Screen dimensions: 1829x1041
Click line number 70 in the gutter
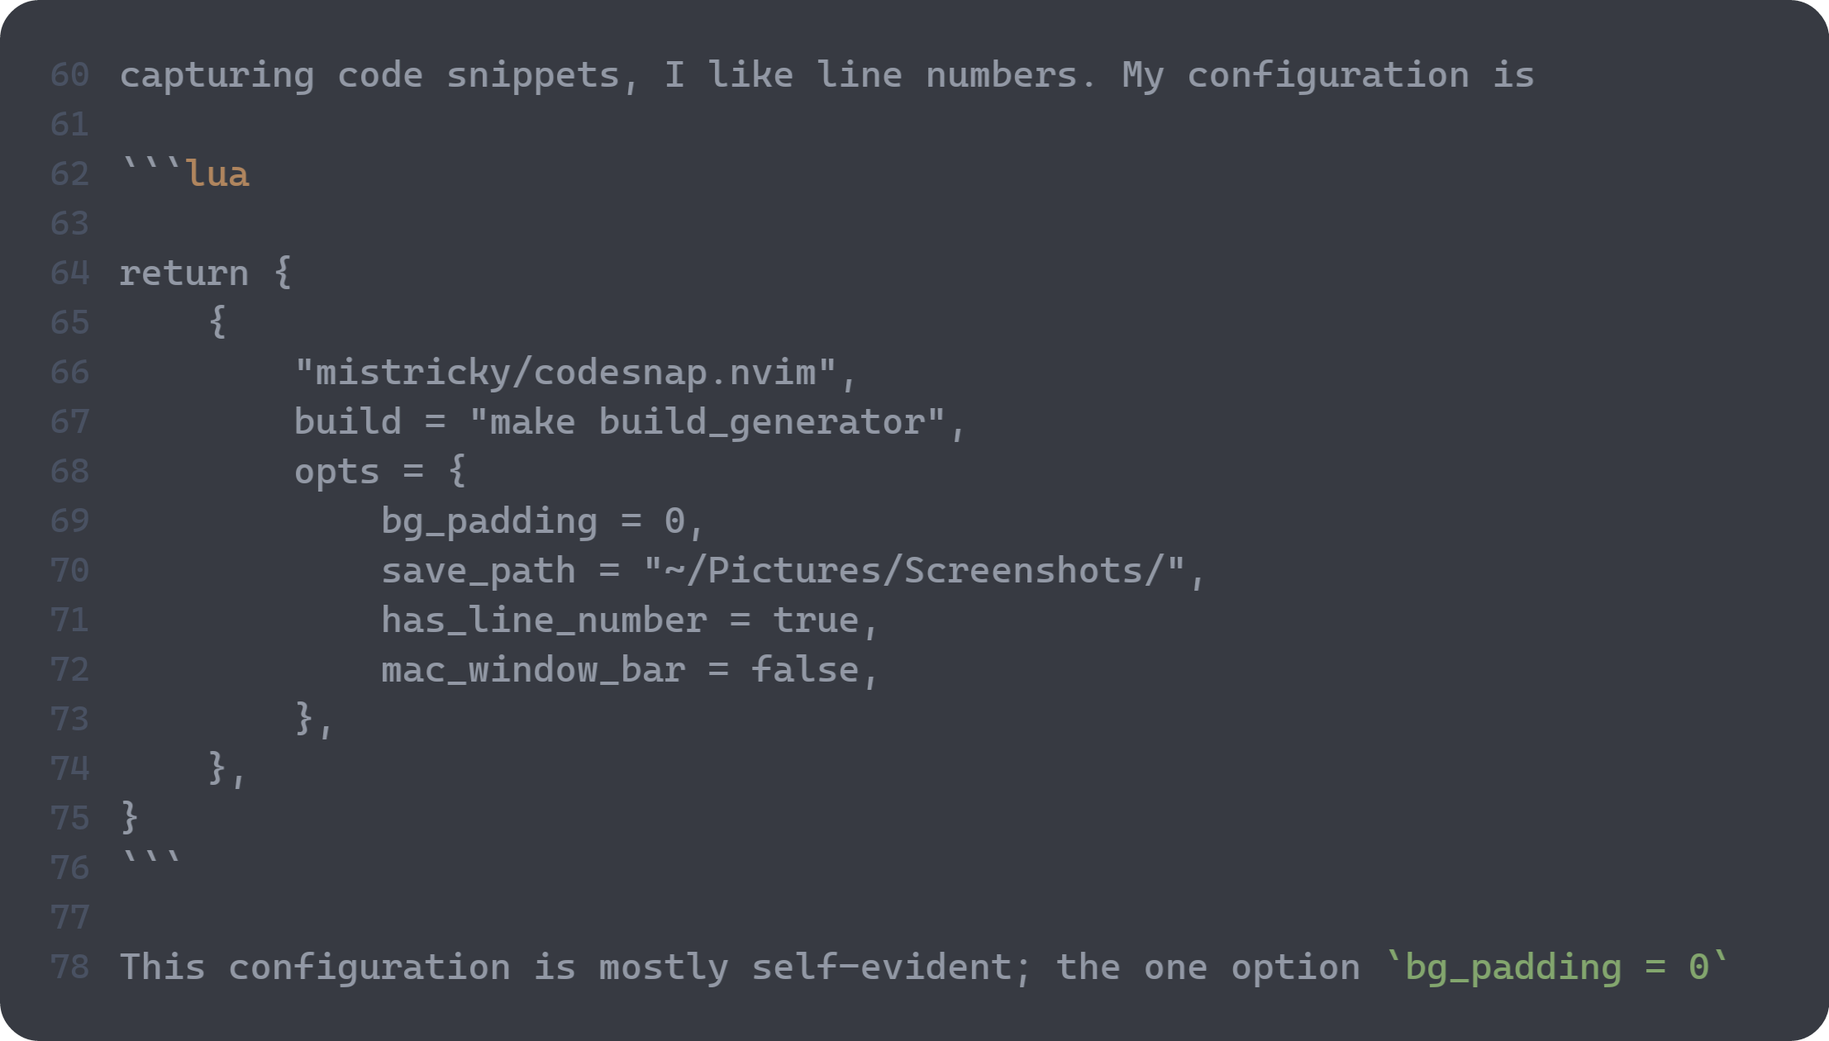click(x=69, y=571)
